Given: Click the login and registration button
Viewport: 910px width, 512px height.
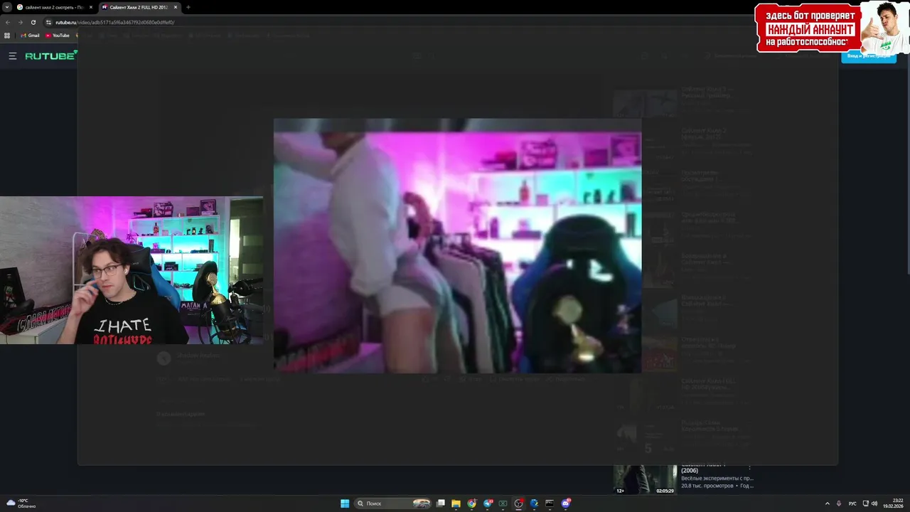Looking at the screenshot, I should tap(869, 56).
